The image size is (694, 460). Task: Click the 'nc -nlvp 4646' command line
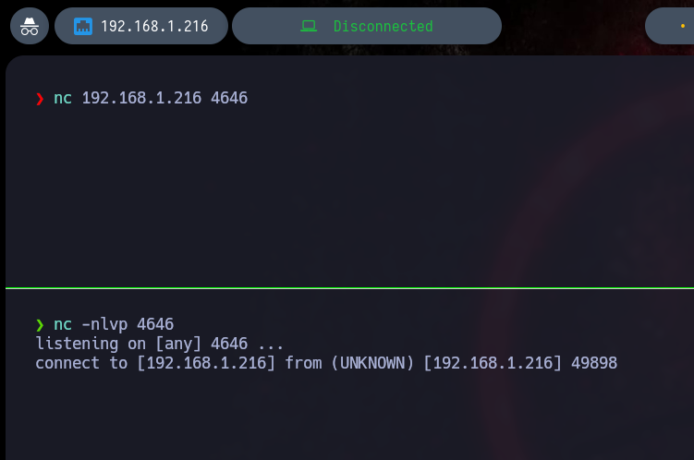coord(114,324)
